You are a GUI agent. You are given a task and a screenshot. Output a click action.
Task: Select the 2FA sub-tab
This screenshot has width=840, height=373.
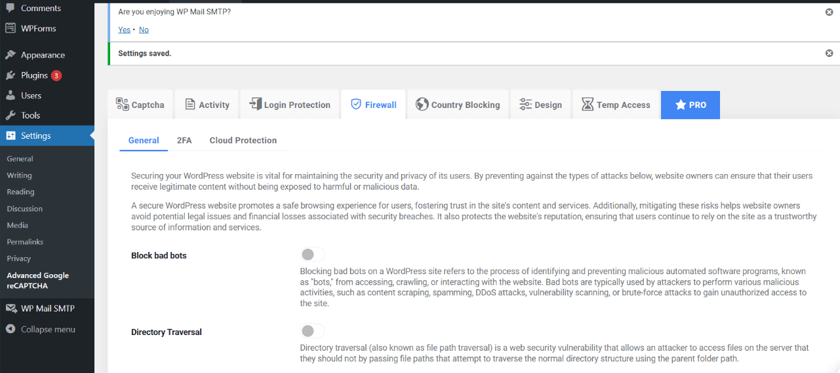(x=184, y=140)
